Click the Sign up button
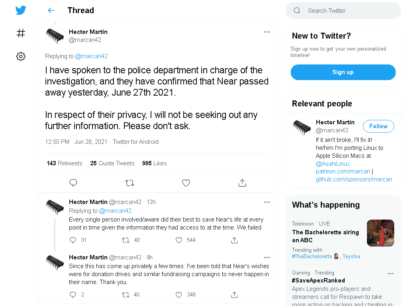The image size is (408, 306). tap(343, 72)
